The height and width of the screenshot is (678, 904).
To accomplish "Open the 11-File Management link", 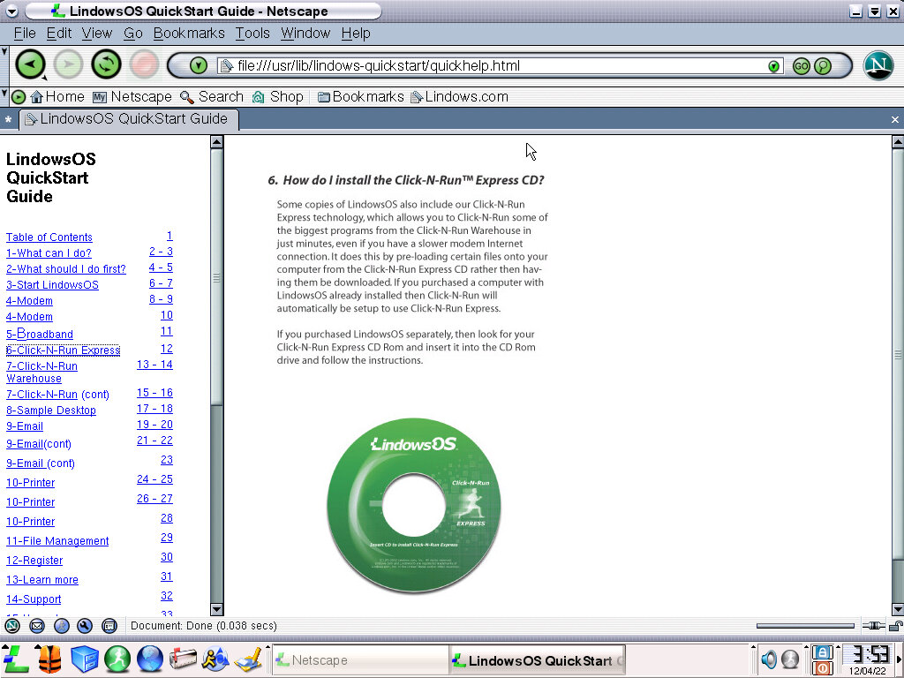I will 57,541.
